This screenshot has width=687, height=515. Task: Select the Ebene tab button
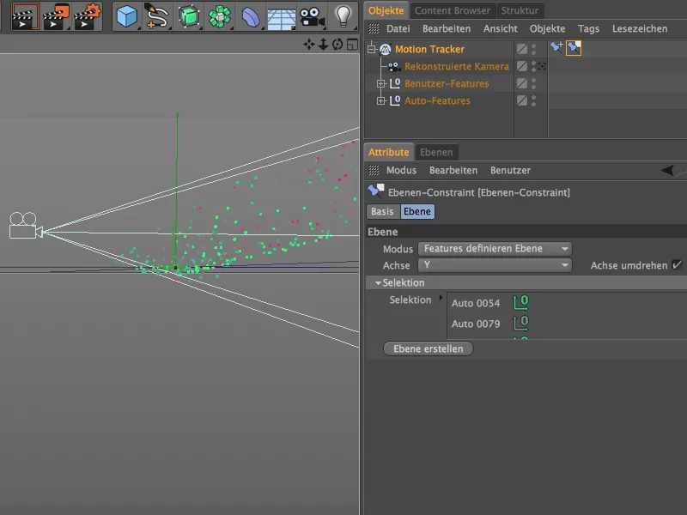[417, 211]
